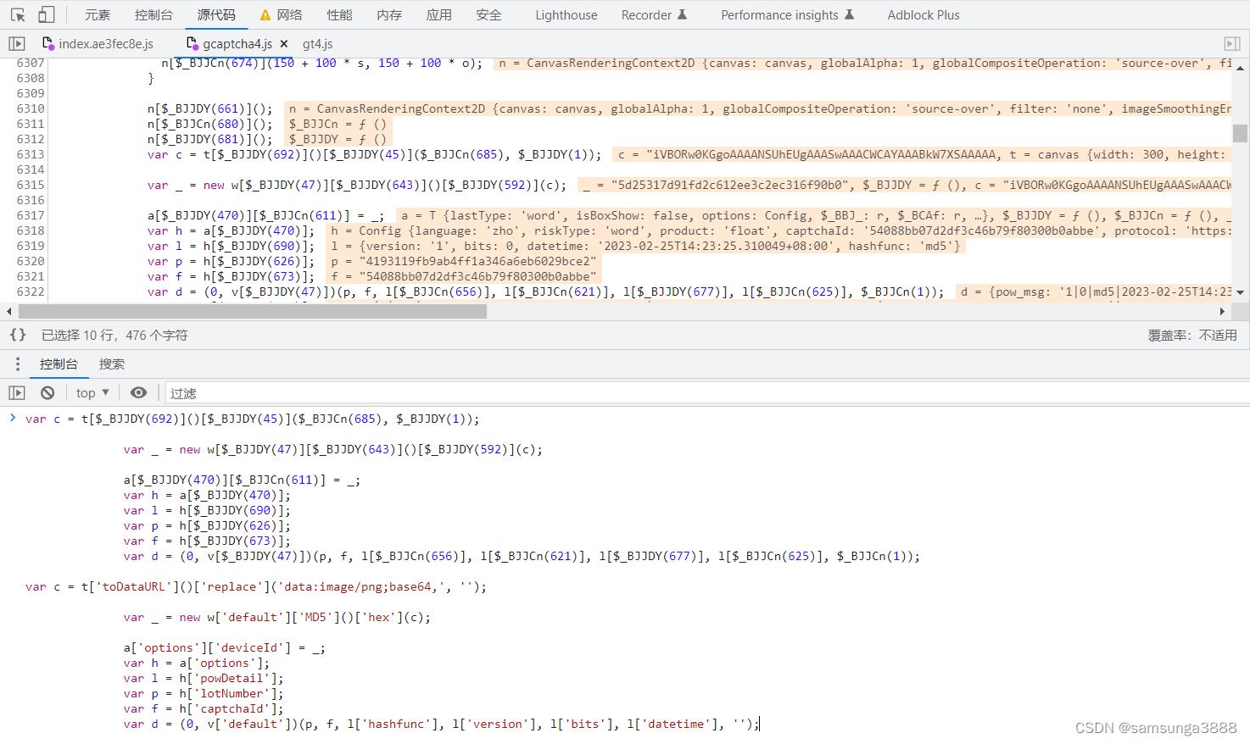Image resolution: width=1250 pixels, height=744 pixels.
Task: Open the 性能 panel tab
Action: click(x=339, y=14)
